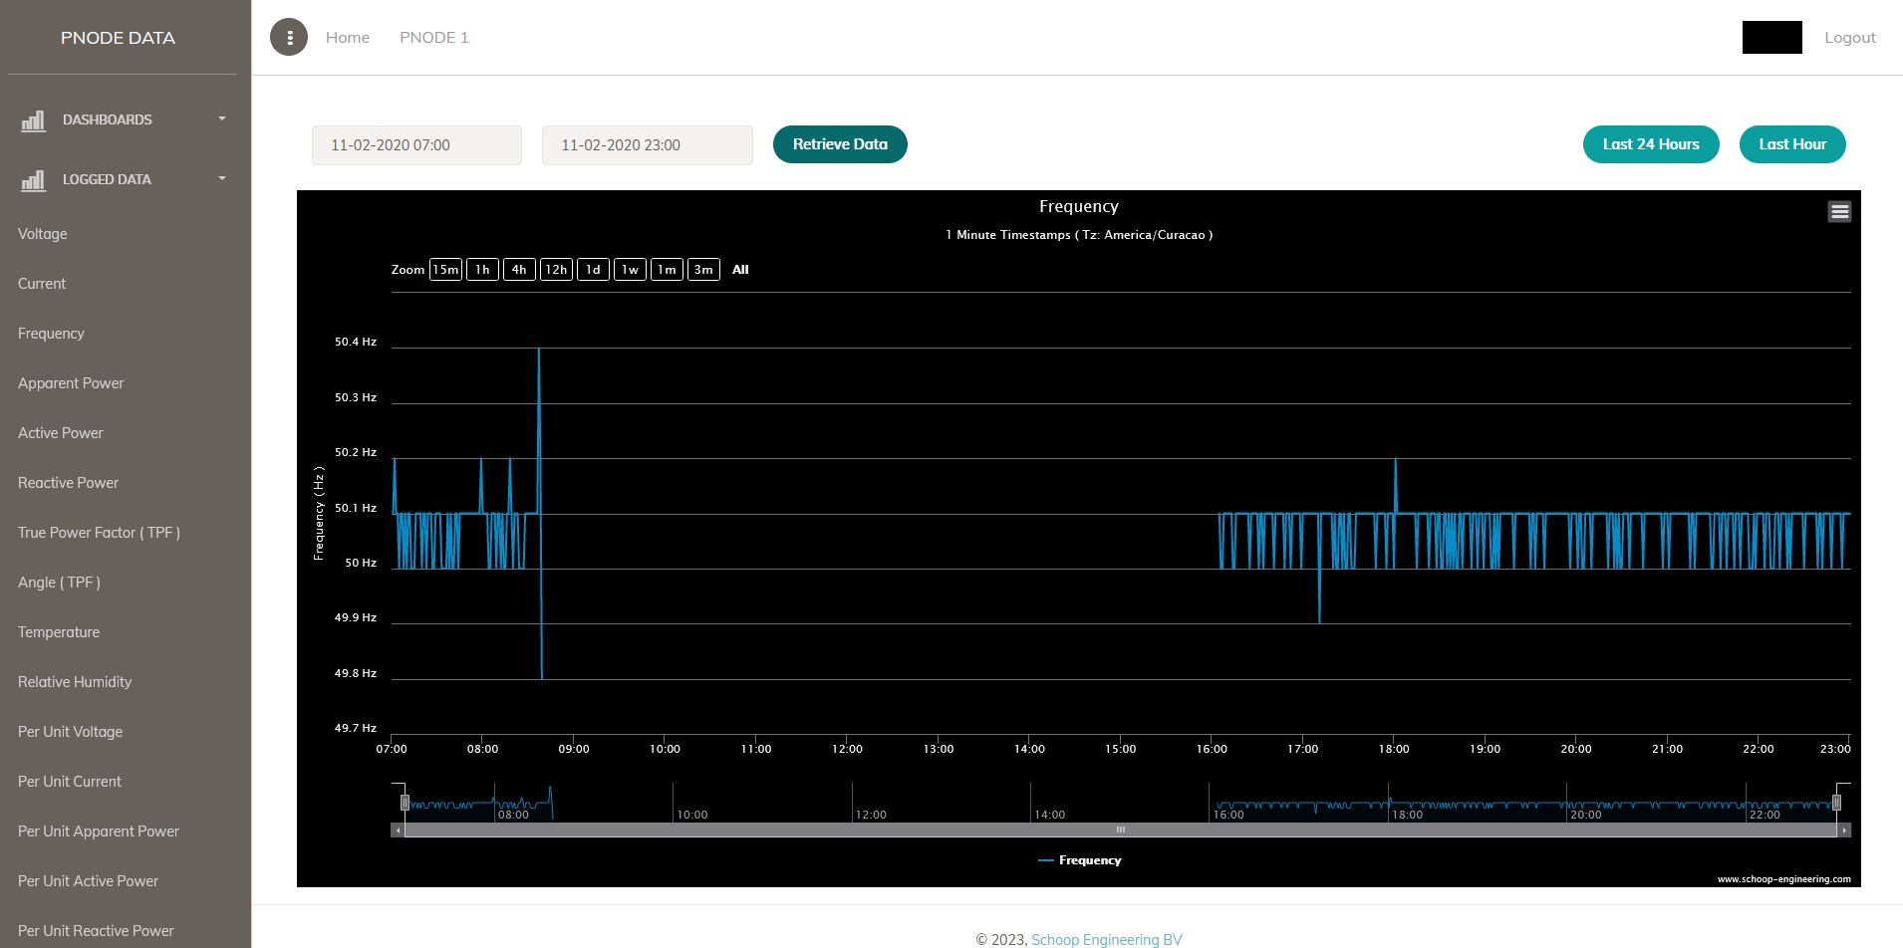
Task: Click the start date input field
Action: click(x=416, y=145)
